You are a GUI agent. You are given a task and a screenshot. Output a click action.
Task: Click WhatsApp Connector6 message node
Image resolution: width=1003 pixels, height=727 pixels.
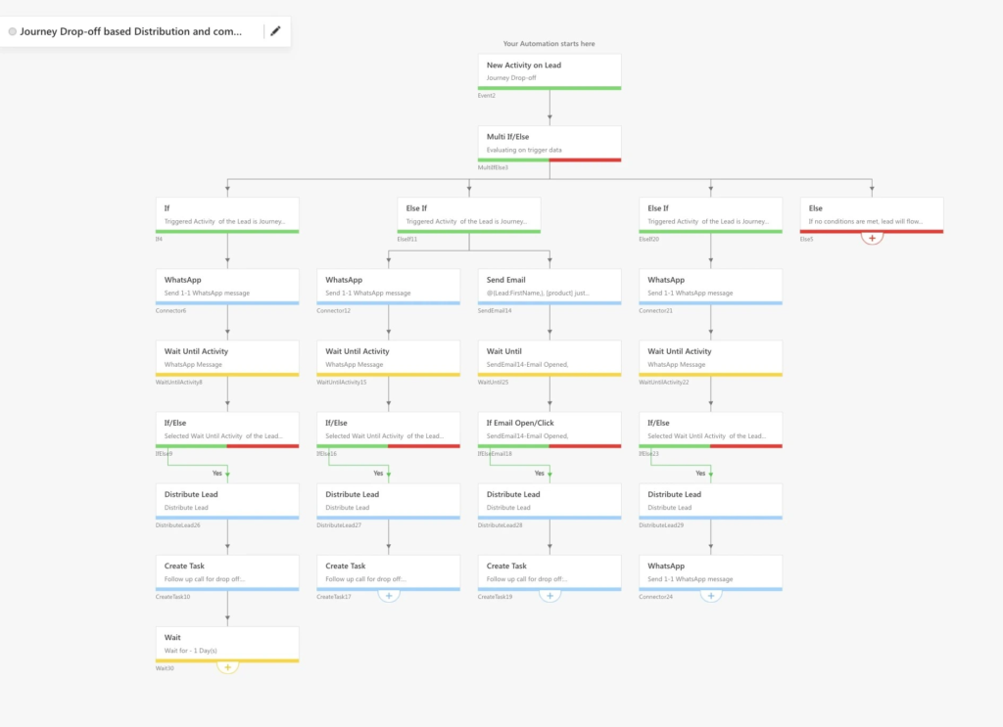[x=227, y=285]
